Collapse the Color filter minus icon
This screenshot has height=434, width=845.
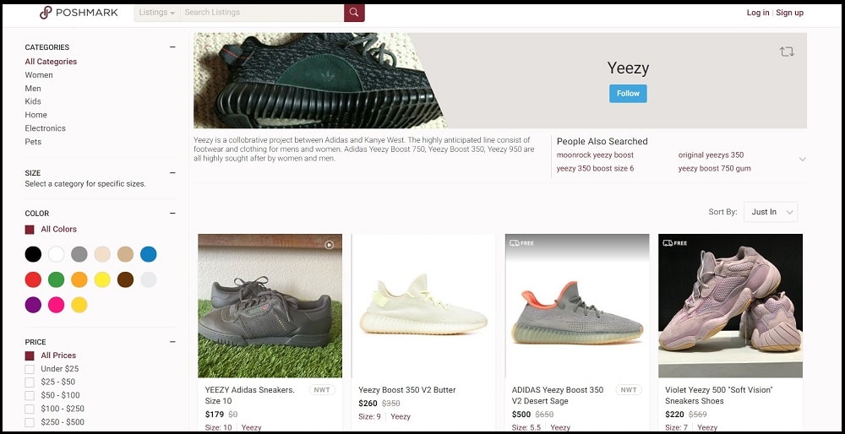tap(172, 214)
